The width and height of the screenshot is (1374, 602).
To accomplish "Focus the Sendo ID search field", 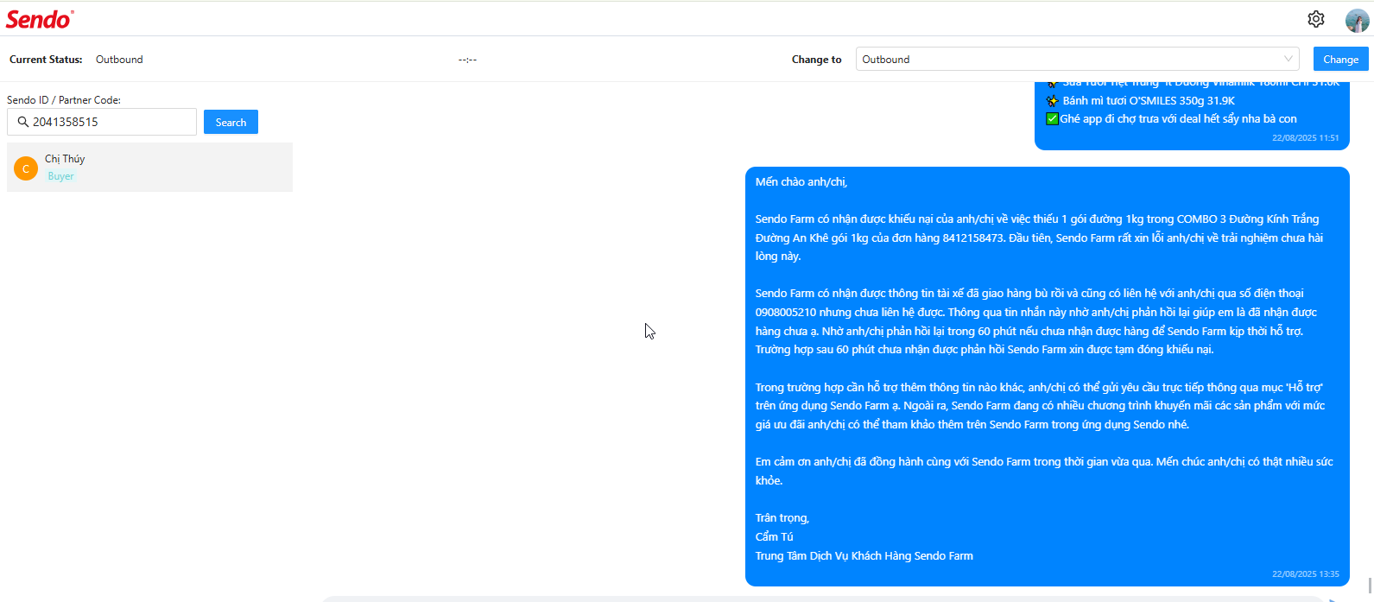I will point(102,122).
